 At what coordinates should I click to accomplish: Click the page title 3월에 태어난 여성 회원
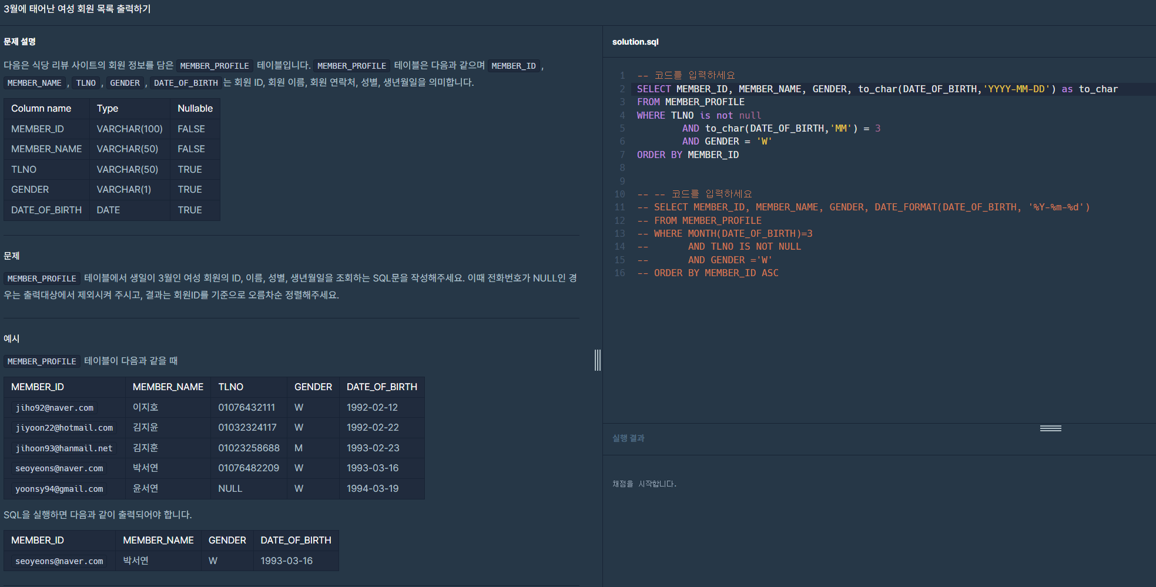coord(77,9)
